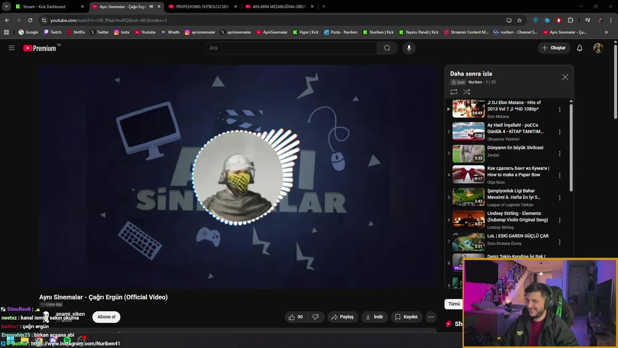Play the LoL ESKİ GAREN thumbnail
Screen dimensions: 618x348
click(x=468, y=242)
